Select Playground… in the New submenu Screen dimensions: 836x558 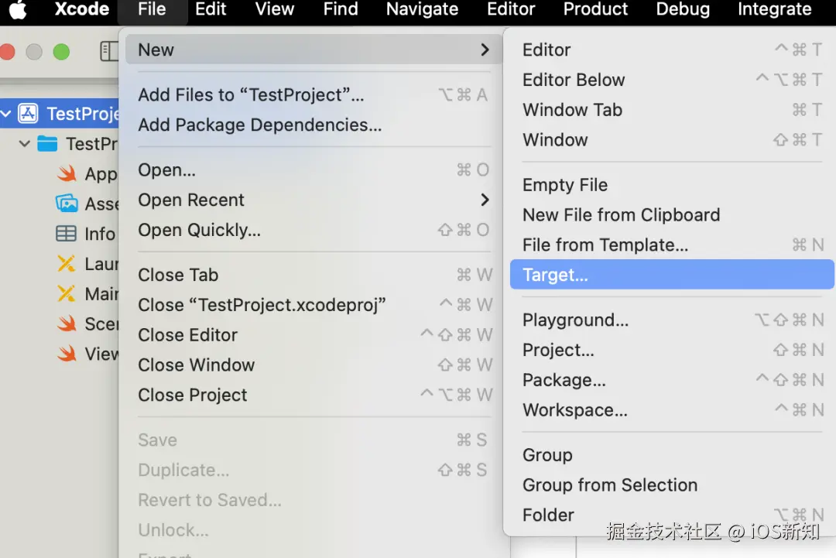[x=575, y=320]
